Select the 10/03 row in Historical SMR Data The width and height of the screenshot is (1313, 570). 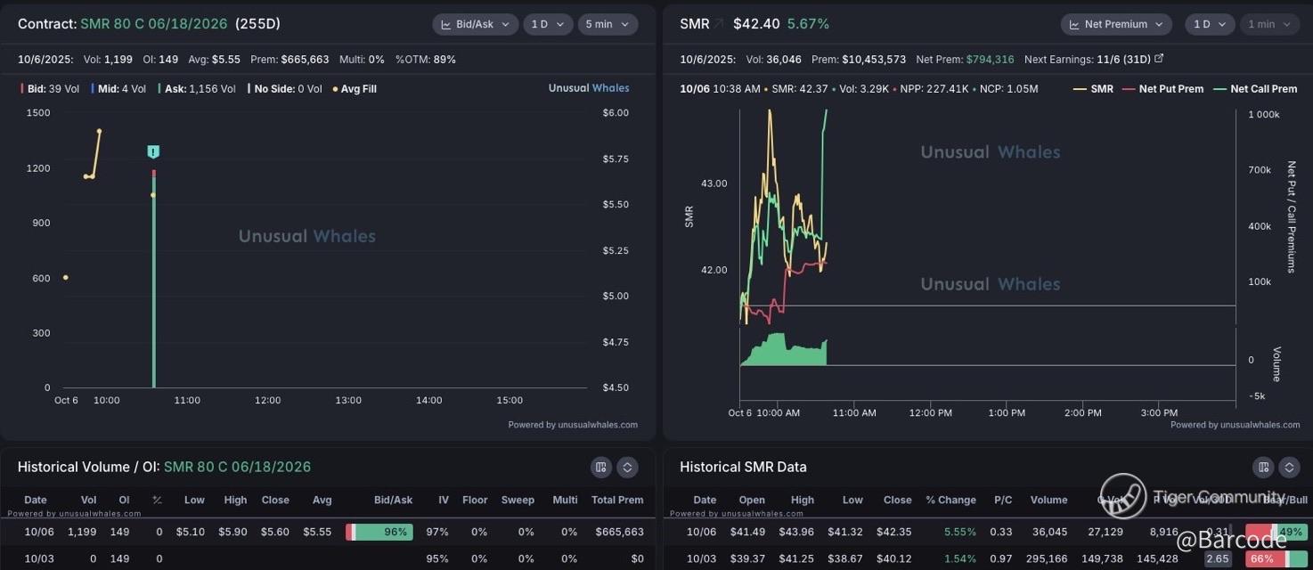click(891, 558)
